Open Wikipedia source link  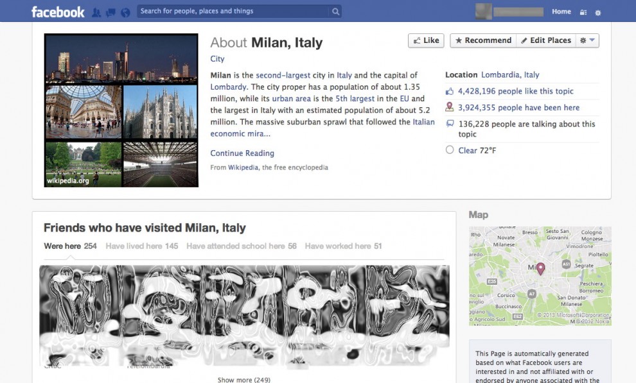[x=243, y=167]
